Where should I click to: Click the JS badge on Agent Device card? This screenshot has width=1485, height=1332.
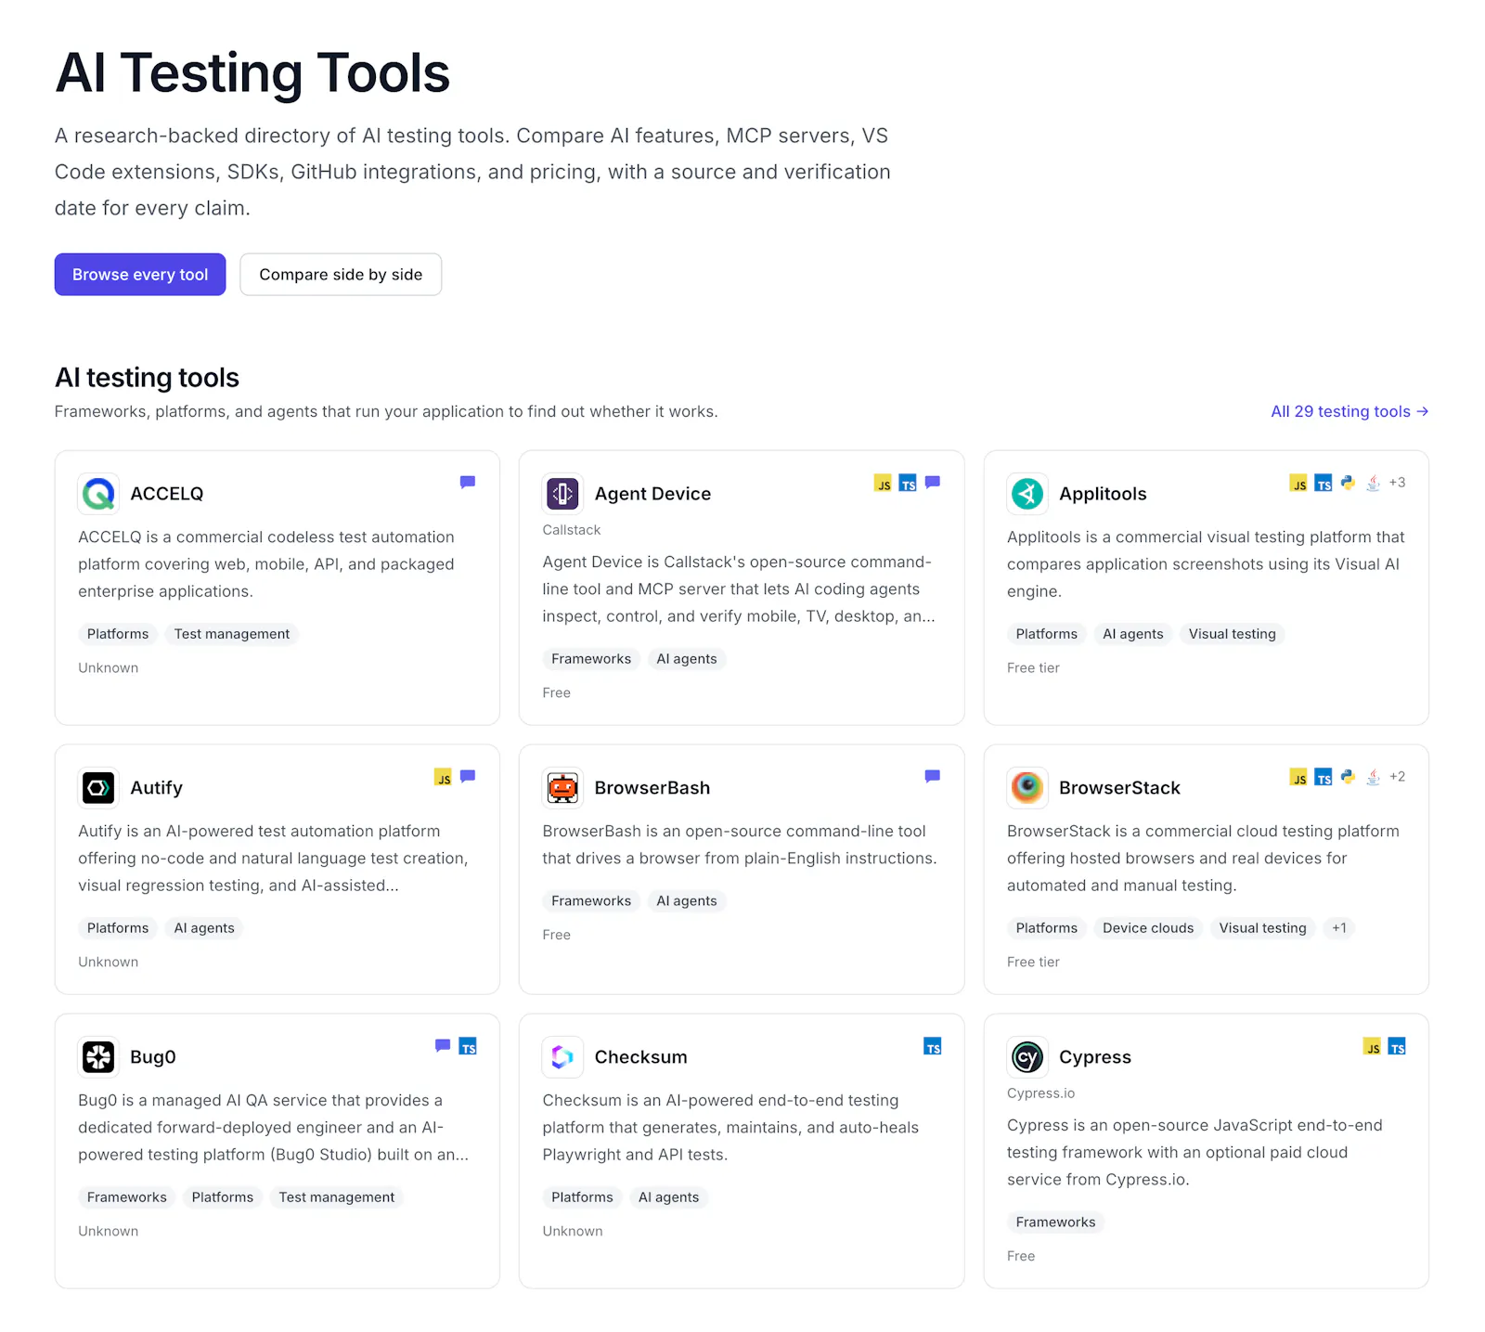tap(883, 483)
